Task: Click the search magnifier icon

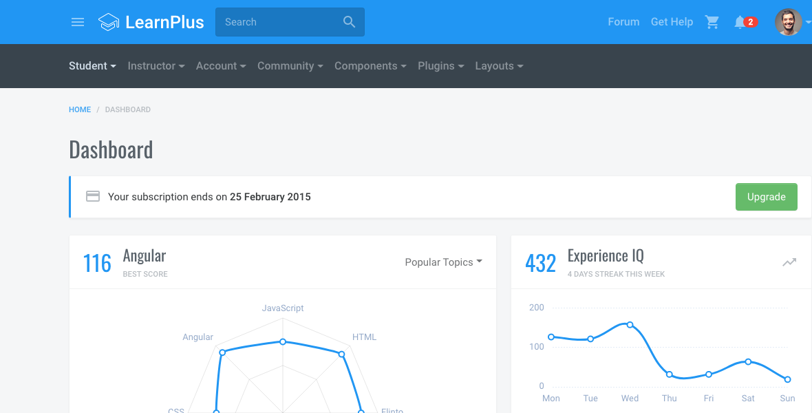Action: tap(350, 22)
